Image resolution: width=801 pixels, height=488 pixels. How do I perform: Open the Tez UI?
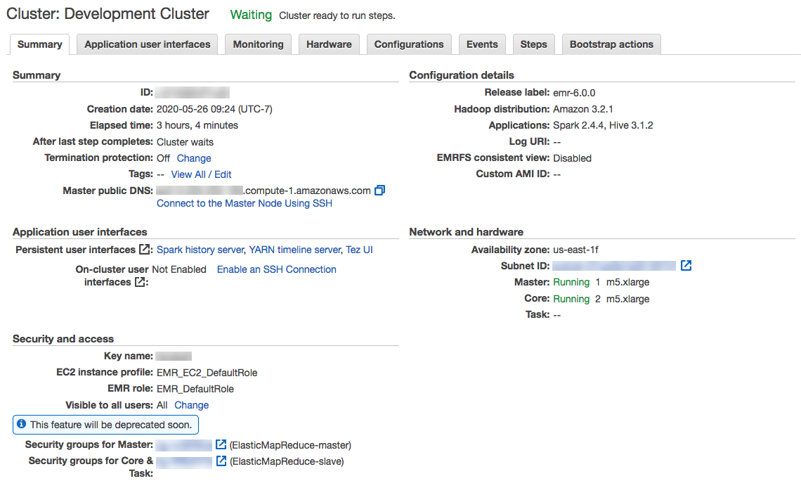pyautogui.click(x=359, y=250)
